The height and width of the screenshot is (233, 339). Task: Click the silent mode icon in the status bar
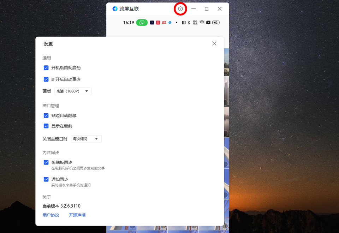(209, 22)
